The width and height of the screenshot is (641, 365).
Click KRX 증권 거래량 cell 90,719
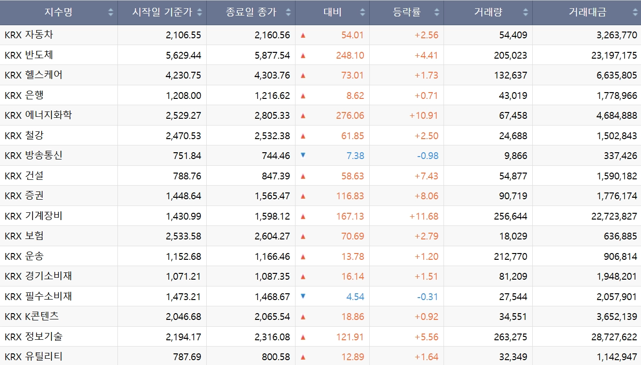[x=513, y=196]
